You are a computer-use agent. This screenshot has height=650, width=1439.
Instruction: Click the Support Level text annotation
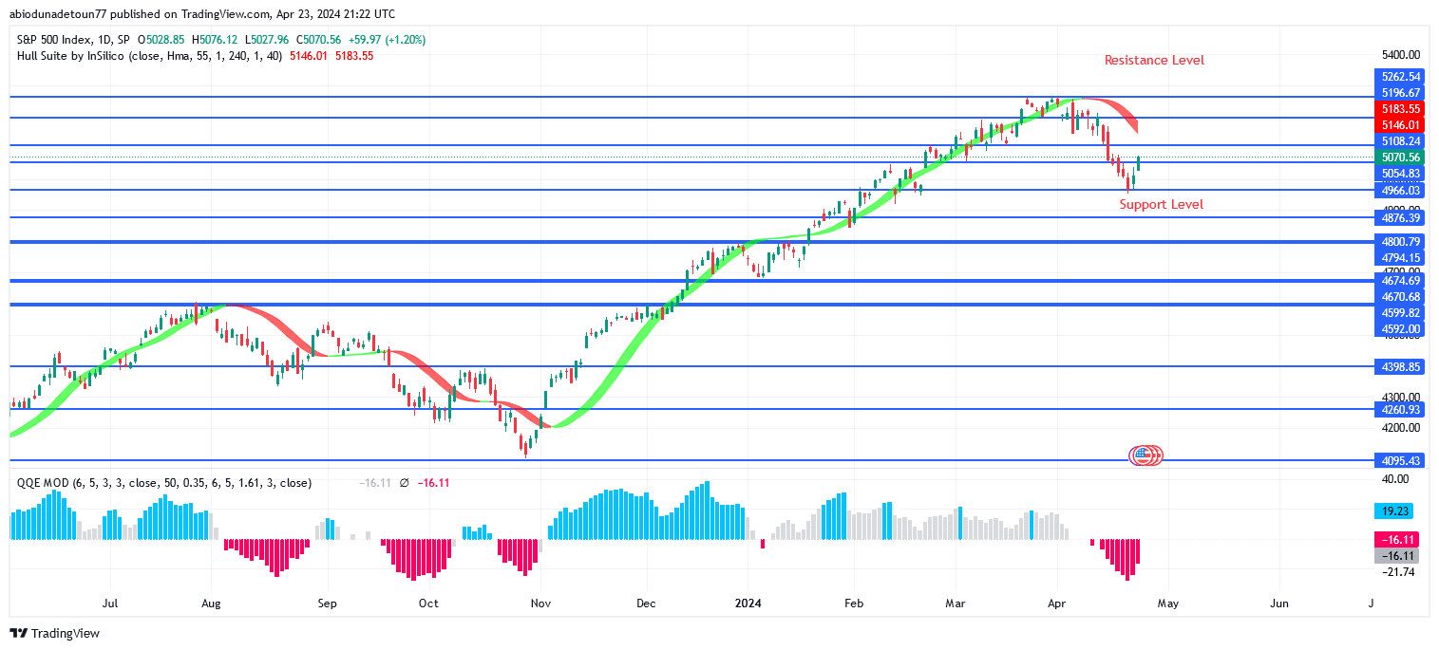[1161, 204]
